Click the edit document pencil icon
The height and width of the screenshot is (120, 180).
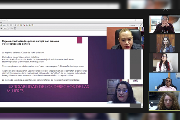click(x=8, y=25)
